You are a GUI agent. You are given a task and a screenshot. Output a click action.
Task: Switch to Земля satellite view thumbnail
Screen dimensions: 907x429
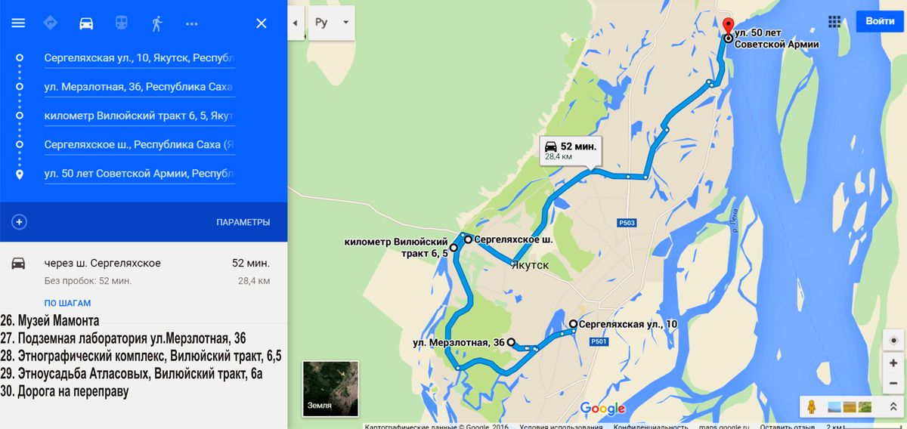[x=330, y=389]
